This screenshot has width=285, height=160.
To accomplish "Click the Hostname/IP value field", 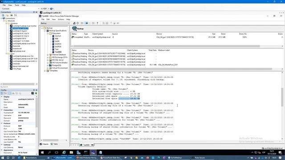I will click(27, 112).
